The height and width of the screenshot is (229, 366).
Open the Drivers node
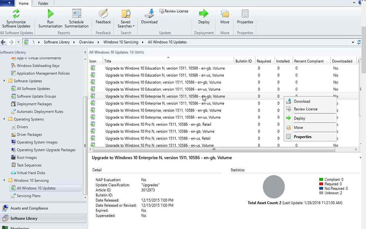click(19, 127)
